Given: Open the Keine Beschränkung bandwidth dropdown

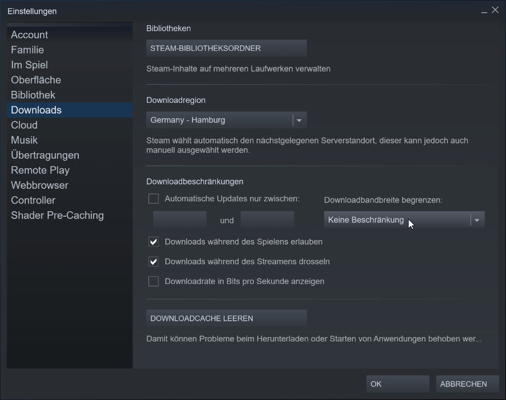Looking at the screenshot, I should 404,220.
